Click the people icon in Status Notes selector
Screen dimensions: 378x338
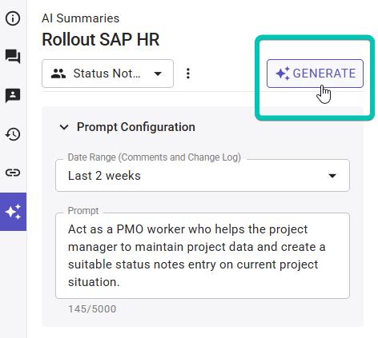click(x=58, y=74)
